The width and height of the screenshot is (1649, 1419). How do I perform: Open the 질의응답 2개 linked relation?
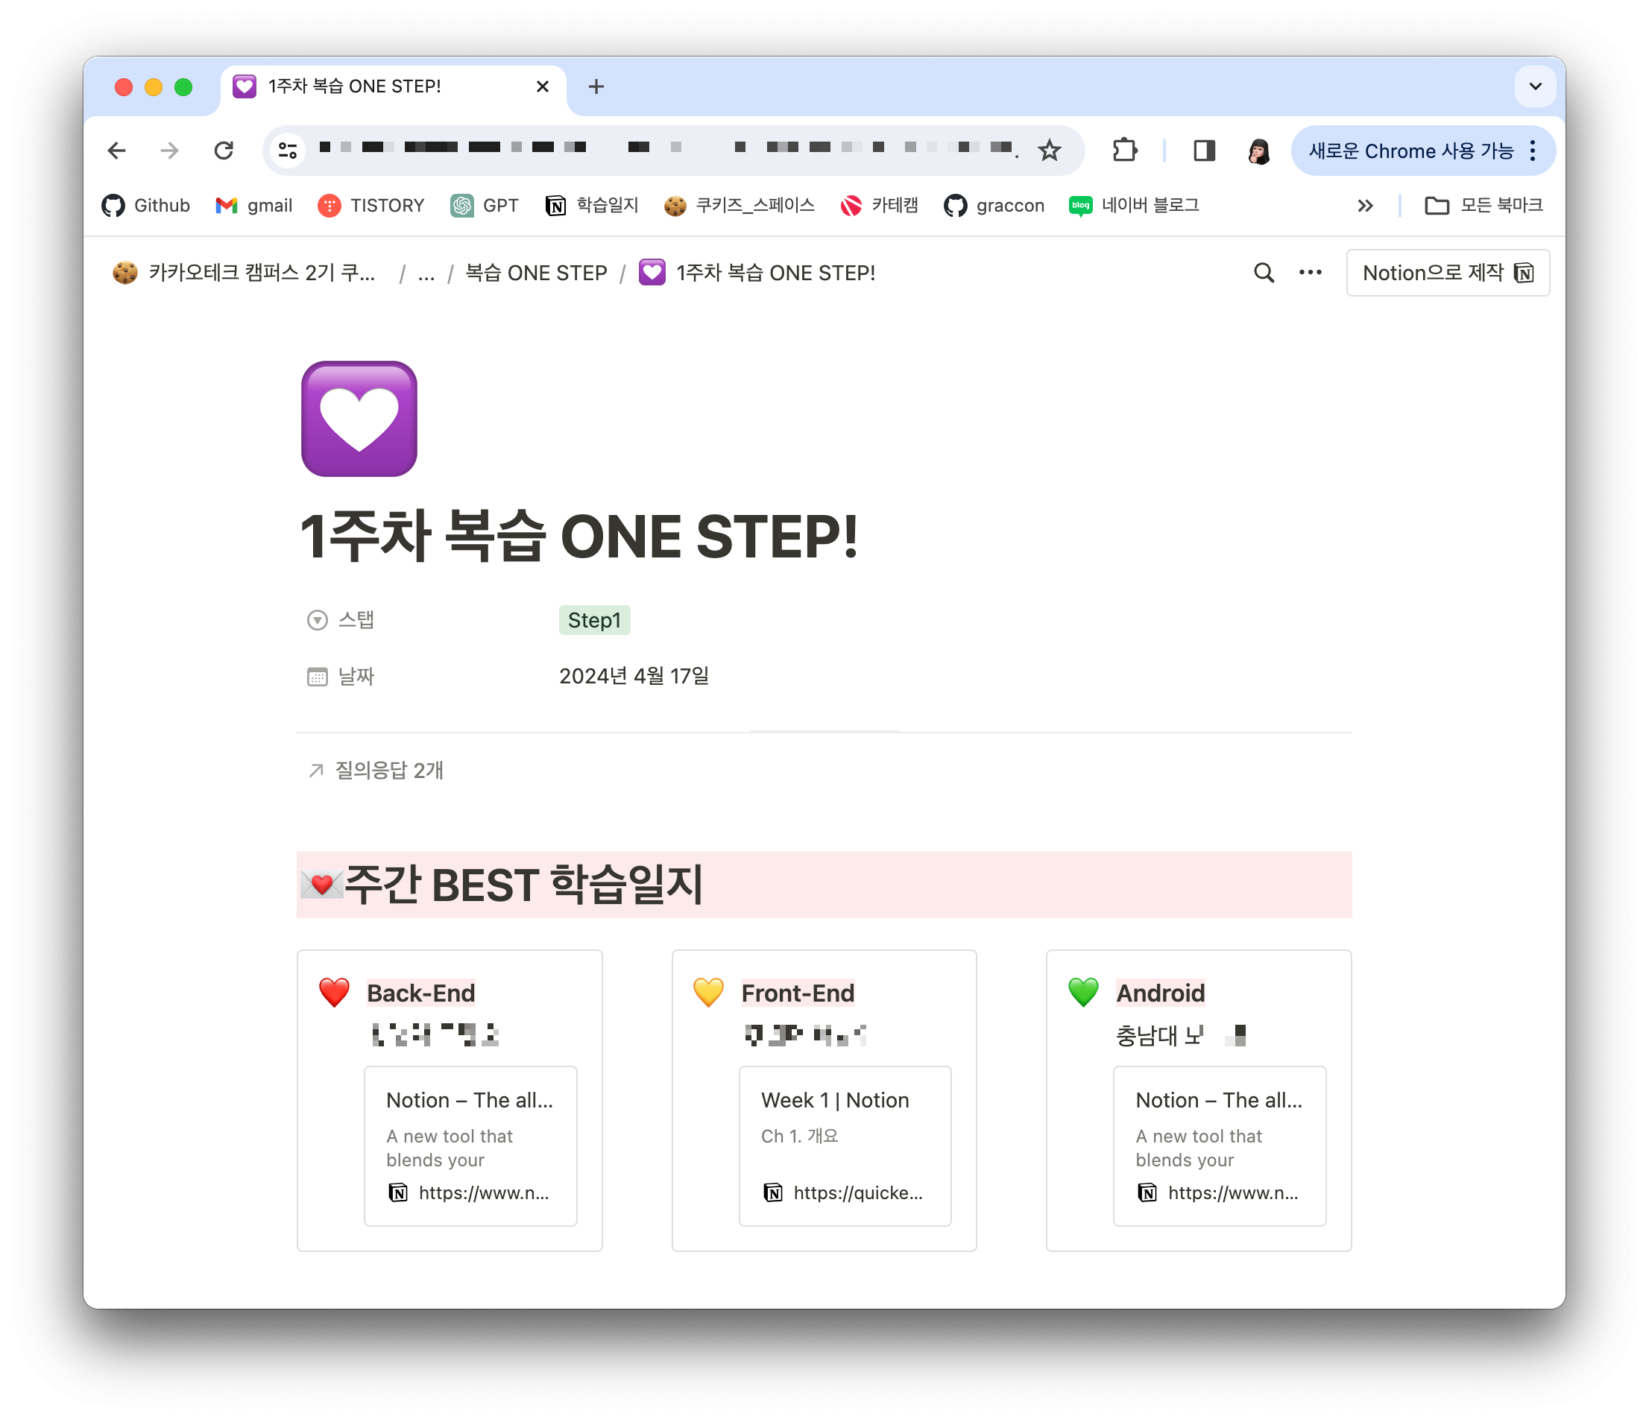[376, 771]
